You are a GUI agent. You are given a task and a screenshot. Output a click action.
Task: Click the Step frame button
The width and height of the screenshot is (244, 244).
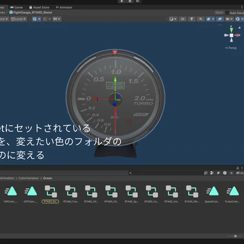click(x=138, y=1)
